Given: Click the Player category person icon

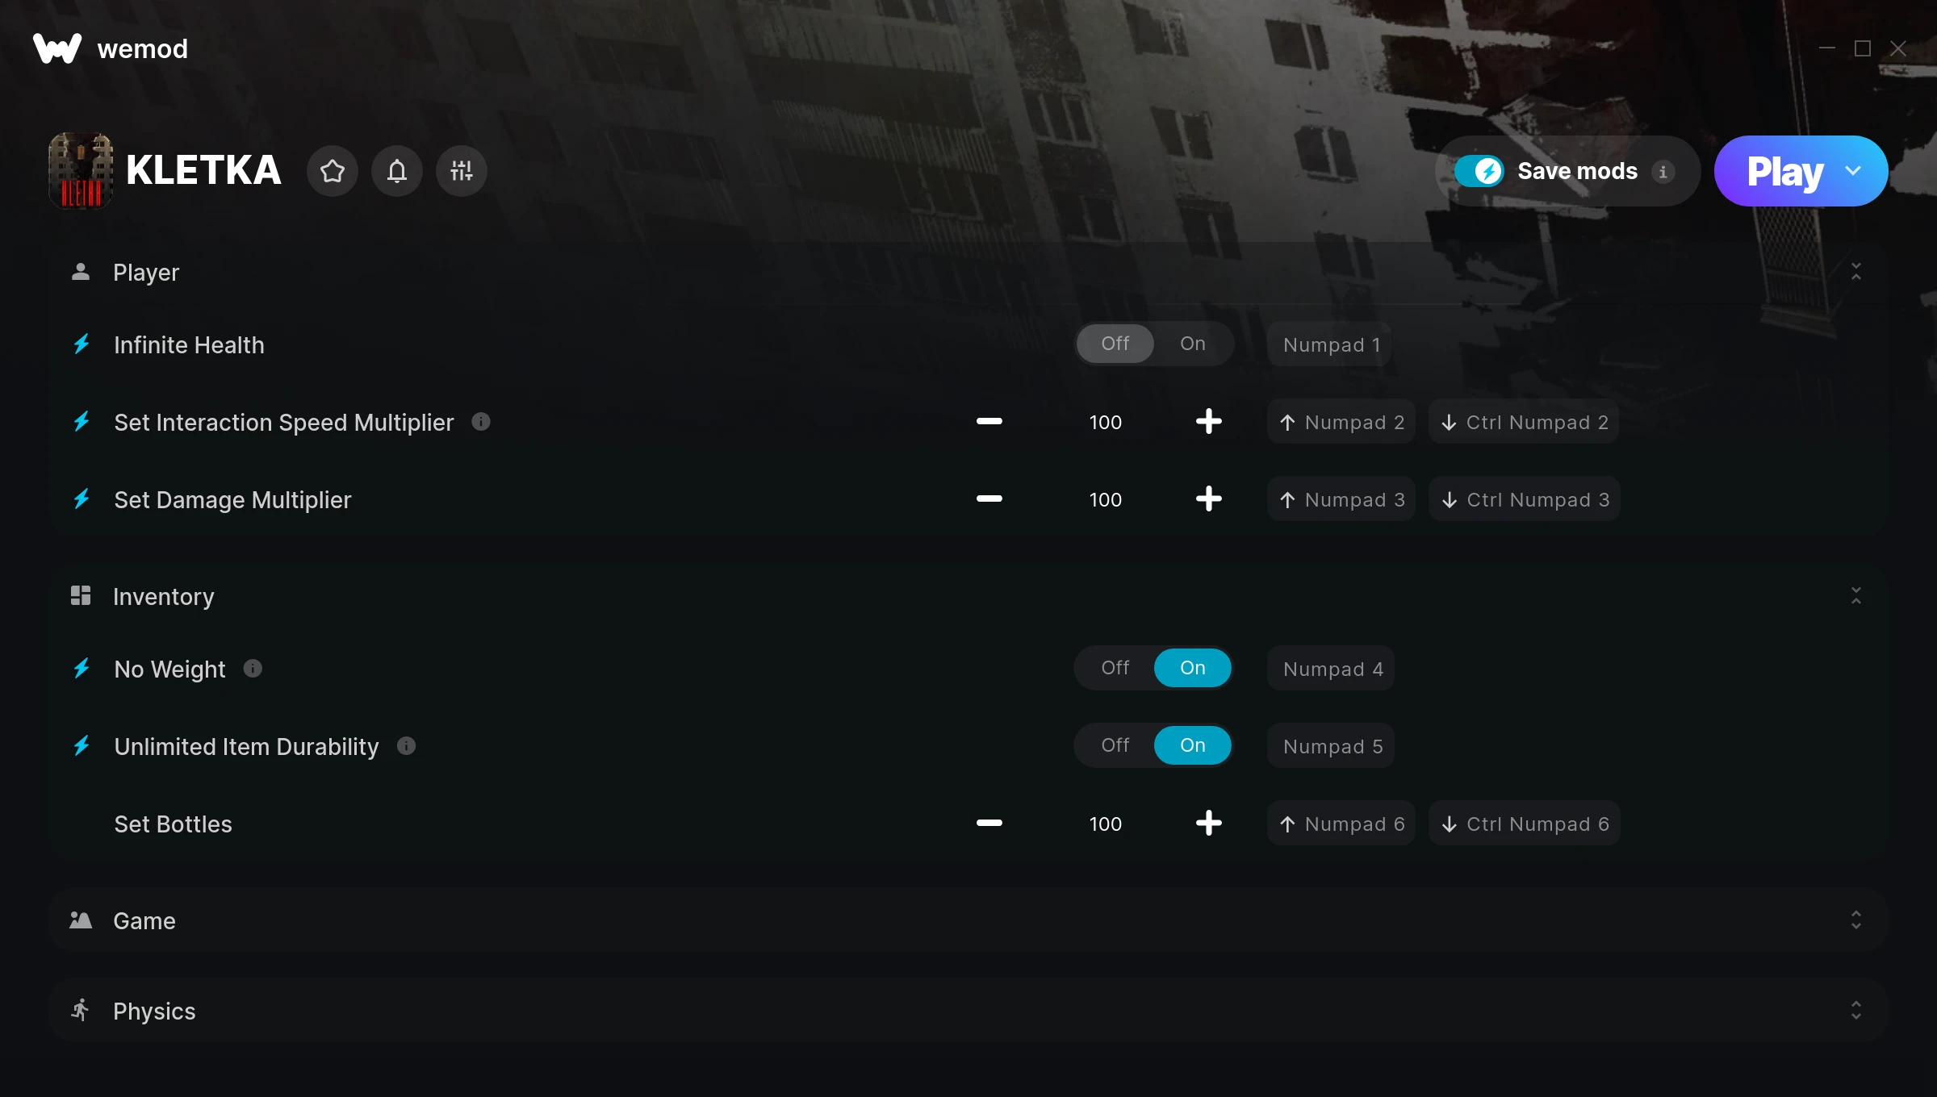Looking at the screenshot, I should [82, 273].
